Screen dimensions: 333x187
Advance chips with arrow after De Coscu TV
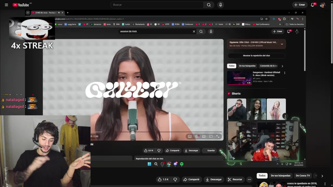pos(322,176)
